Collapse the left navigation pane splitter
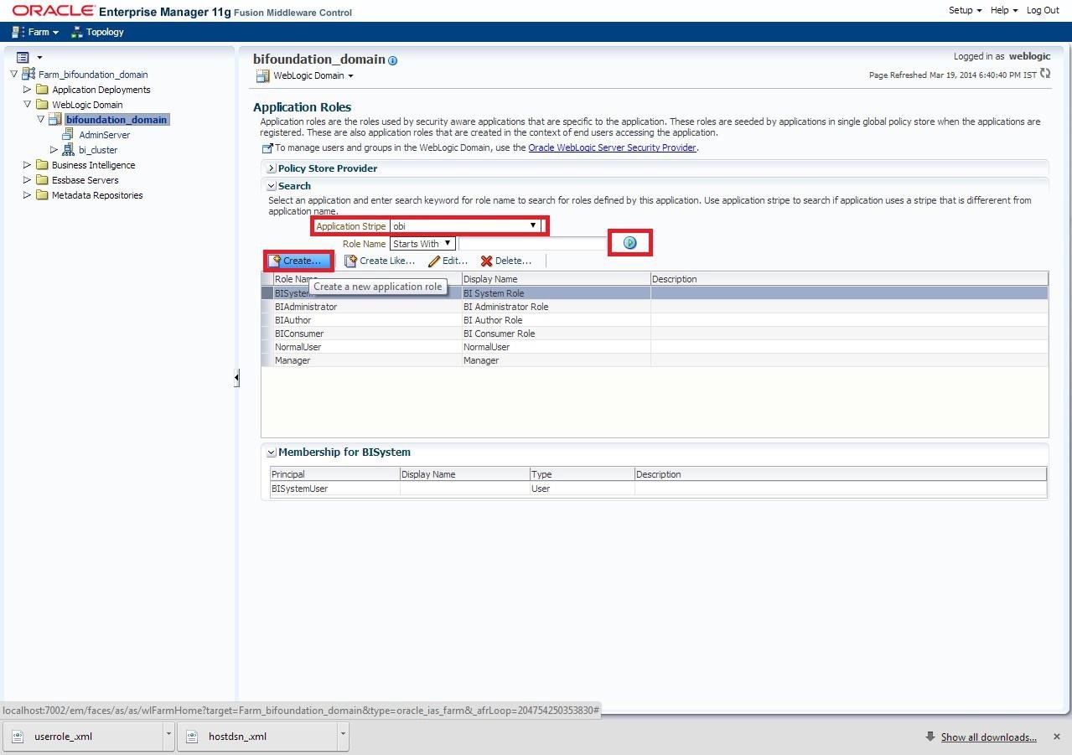 click(x=236, y=378)
